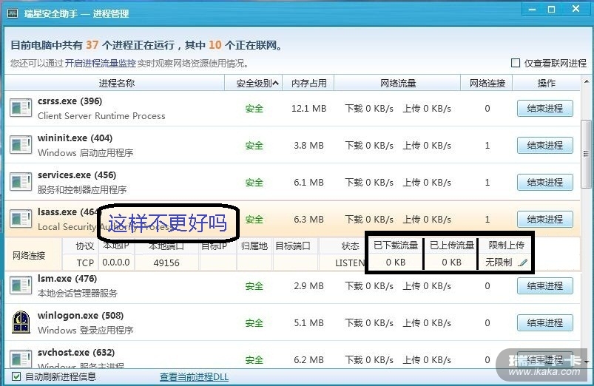The height and width of the screenshot is (386, 594).
Task: Open the view current process DLL link
Action: tap(194, 377)
